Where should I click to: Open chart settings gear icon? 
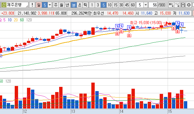pyautogui.click(x=189, y=5)
